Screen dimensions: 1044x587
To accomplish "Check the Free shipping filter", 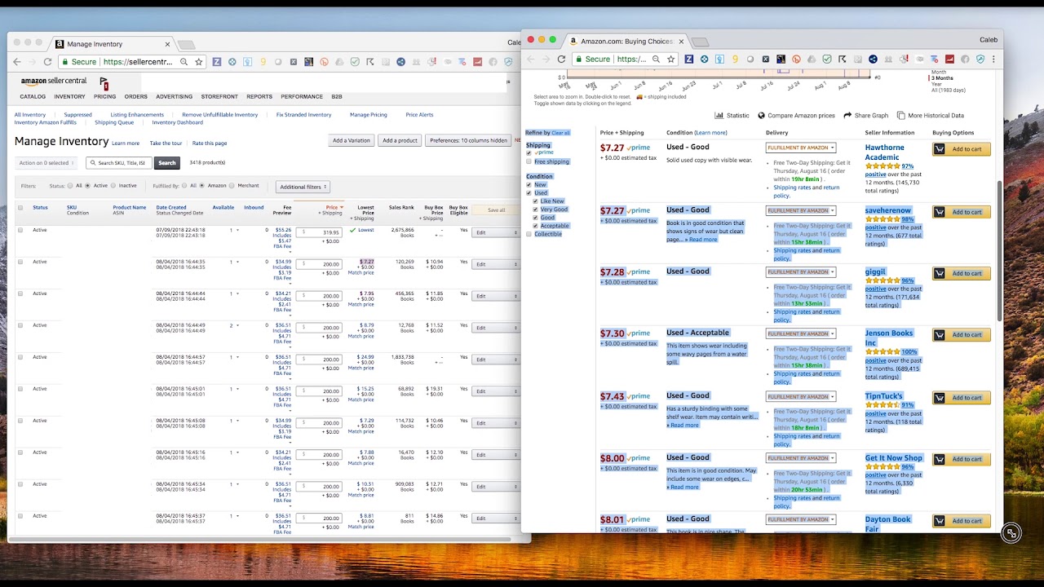I will 529,161.
